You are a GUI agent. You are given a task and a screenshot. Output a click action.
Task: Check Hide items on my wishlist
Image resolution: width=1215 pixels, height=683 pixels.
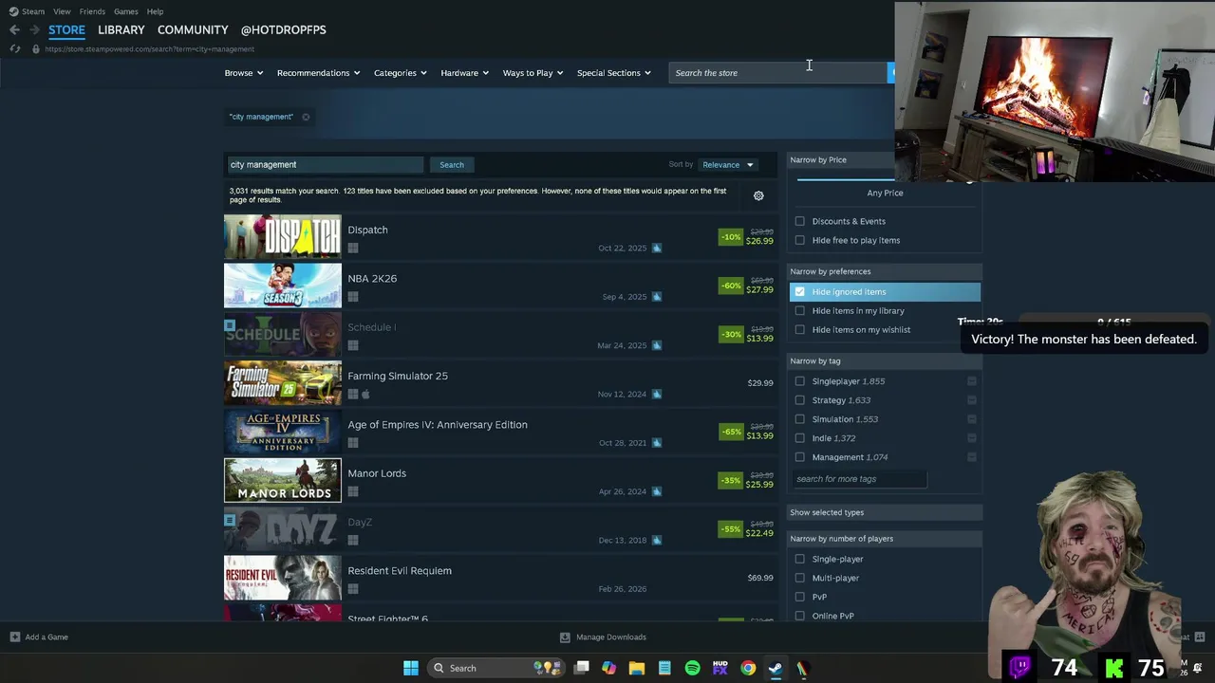(799, 329)
